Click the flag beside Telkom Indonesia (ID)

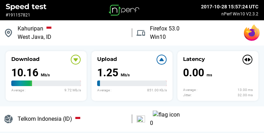(x=78, y=118)
